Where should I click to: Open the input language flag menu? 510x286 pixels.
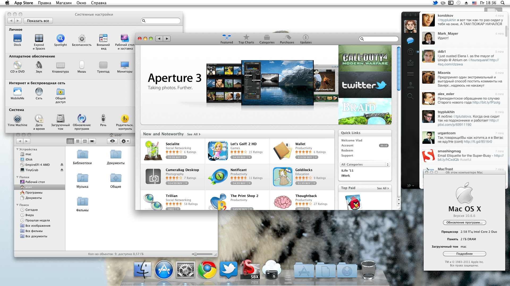click(x=474, y=3)
